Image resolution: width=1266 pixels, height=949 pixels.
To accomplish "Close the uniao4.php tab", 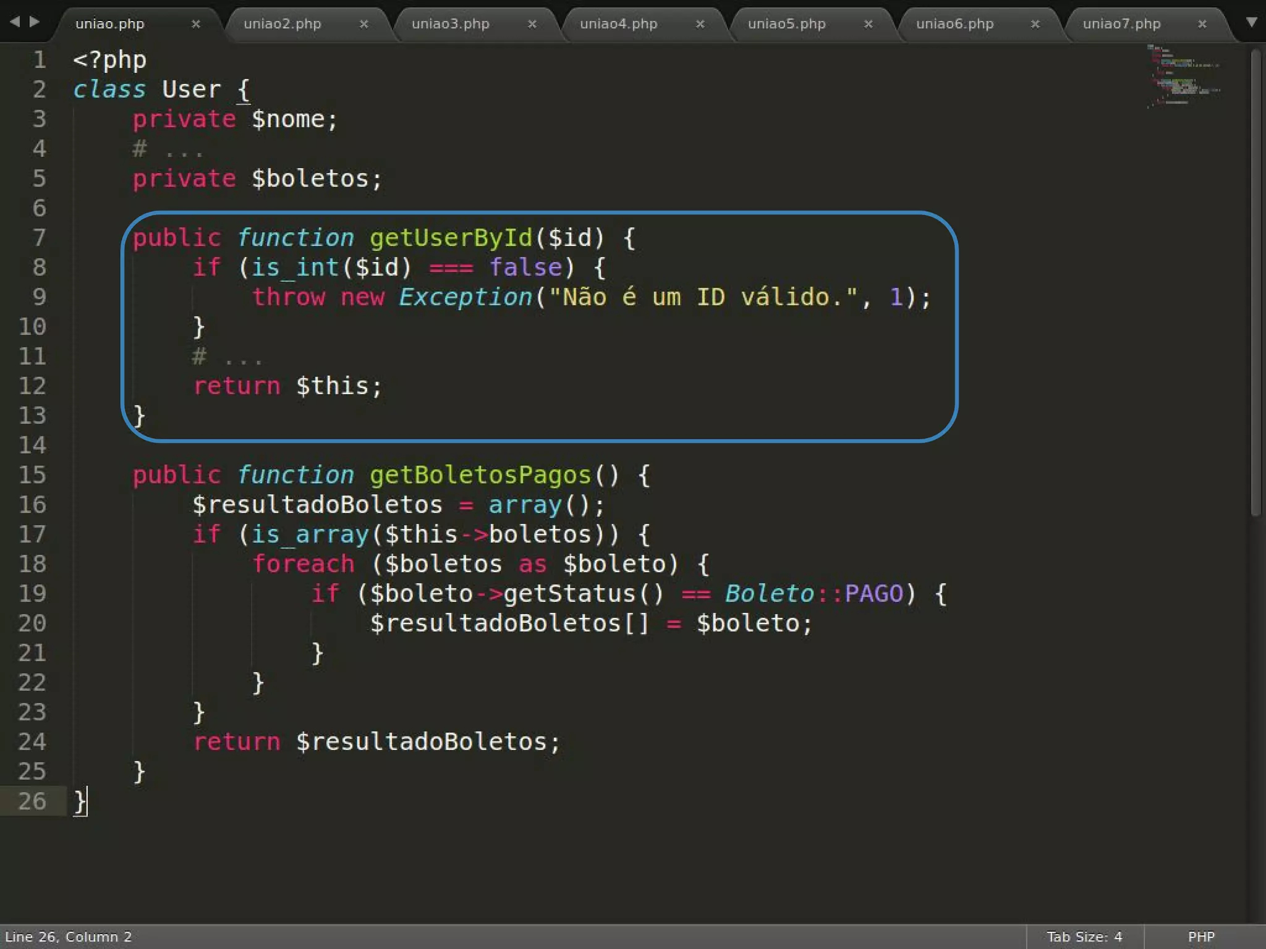I will click(700, 24).
